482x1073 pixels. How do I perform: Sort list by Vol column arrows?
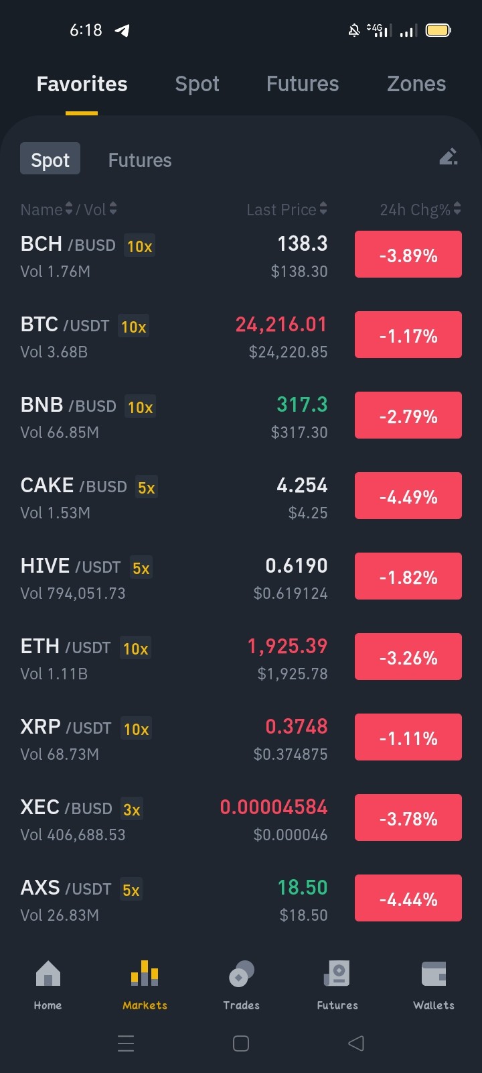point(113,209)
